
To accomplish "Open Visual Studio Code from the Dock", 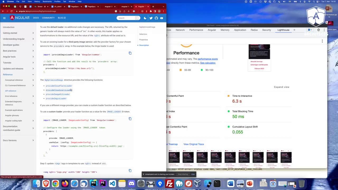I will pos(112,183).
